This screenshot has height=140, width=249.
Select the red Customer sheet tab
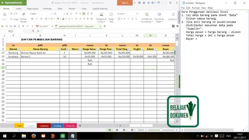(x=44, y=126)
